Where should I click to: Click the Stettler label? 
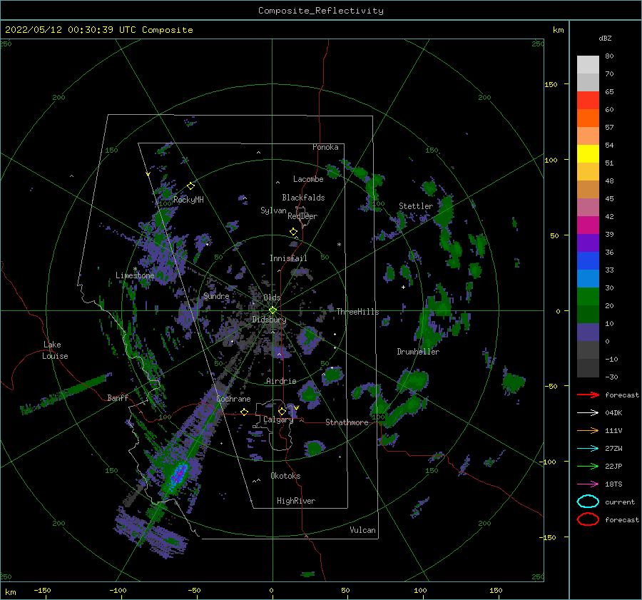(416, 206)
